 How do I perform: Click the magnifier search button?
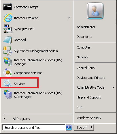click(x=69, y=127)
